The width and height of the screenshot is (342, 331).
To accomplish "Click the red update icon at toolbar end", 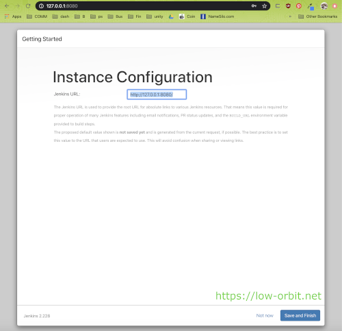I will pyautogui.click(x=334, y=6).
